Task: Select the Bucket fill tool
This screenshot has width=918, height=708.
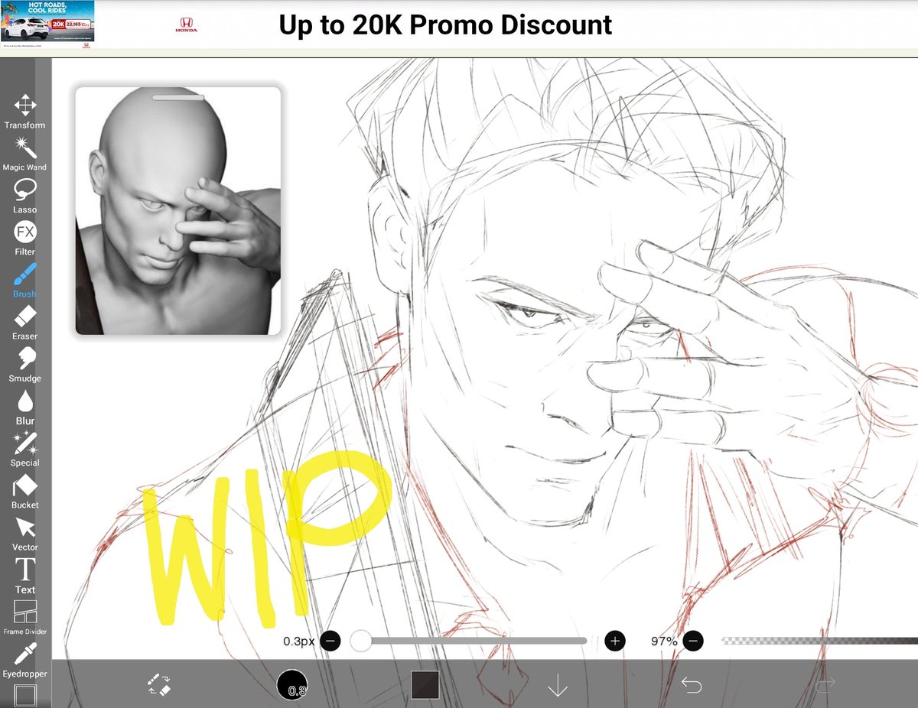Action: coord(25,491)
